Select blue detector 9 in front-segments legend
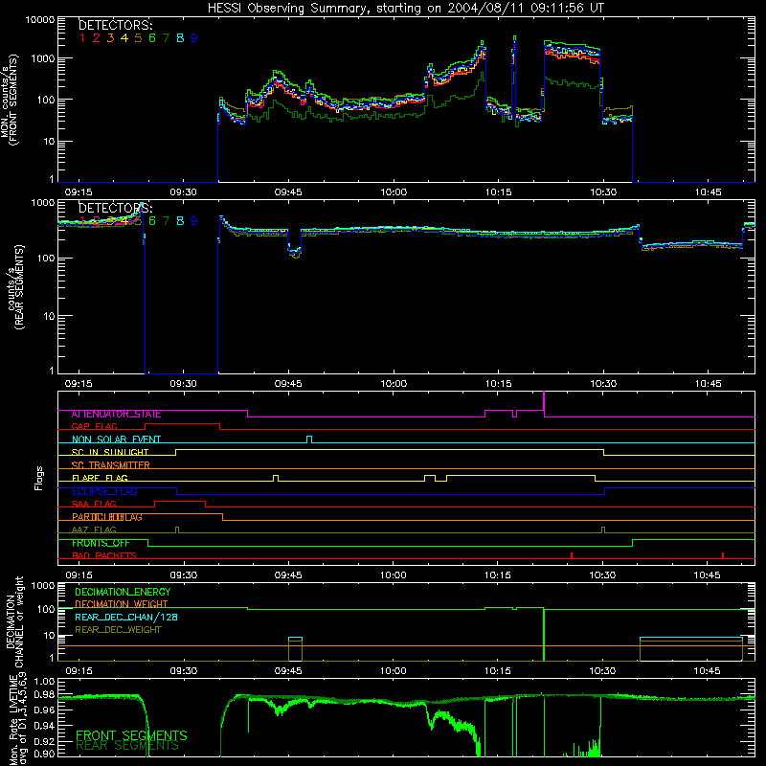766x766 pixels. (194, 38)
